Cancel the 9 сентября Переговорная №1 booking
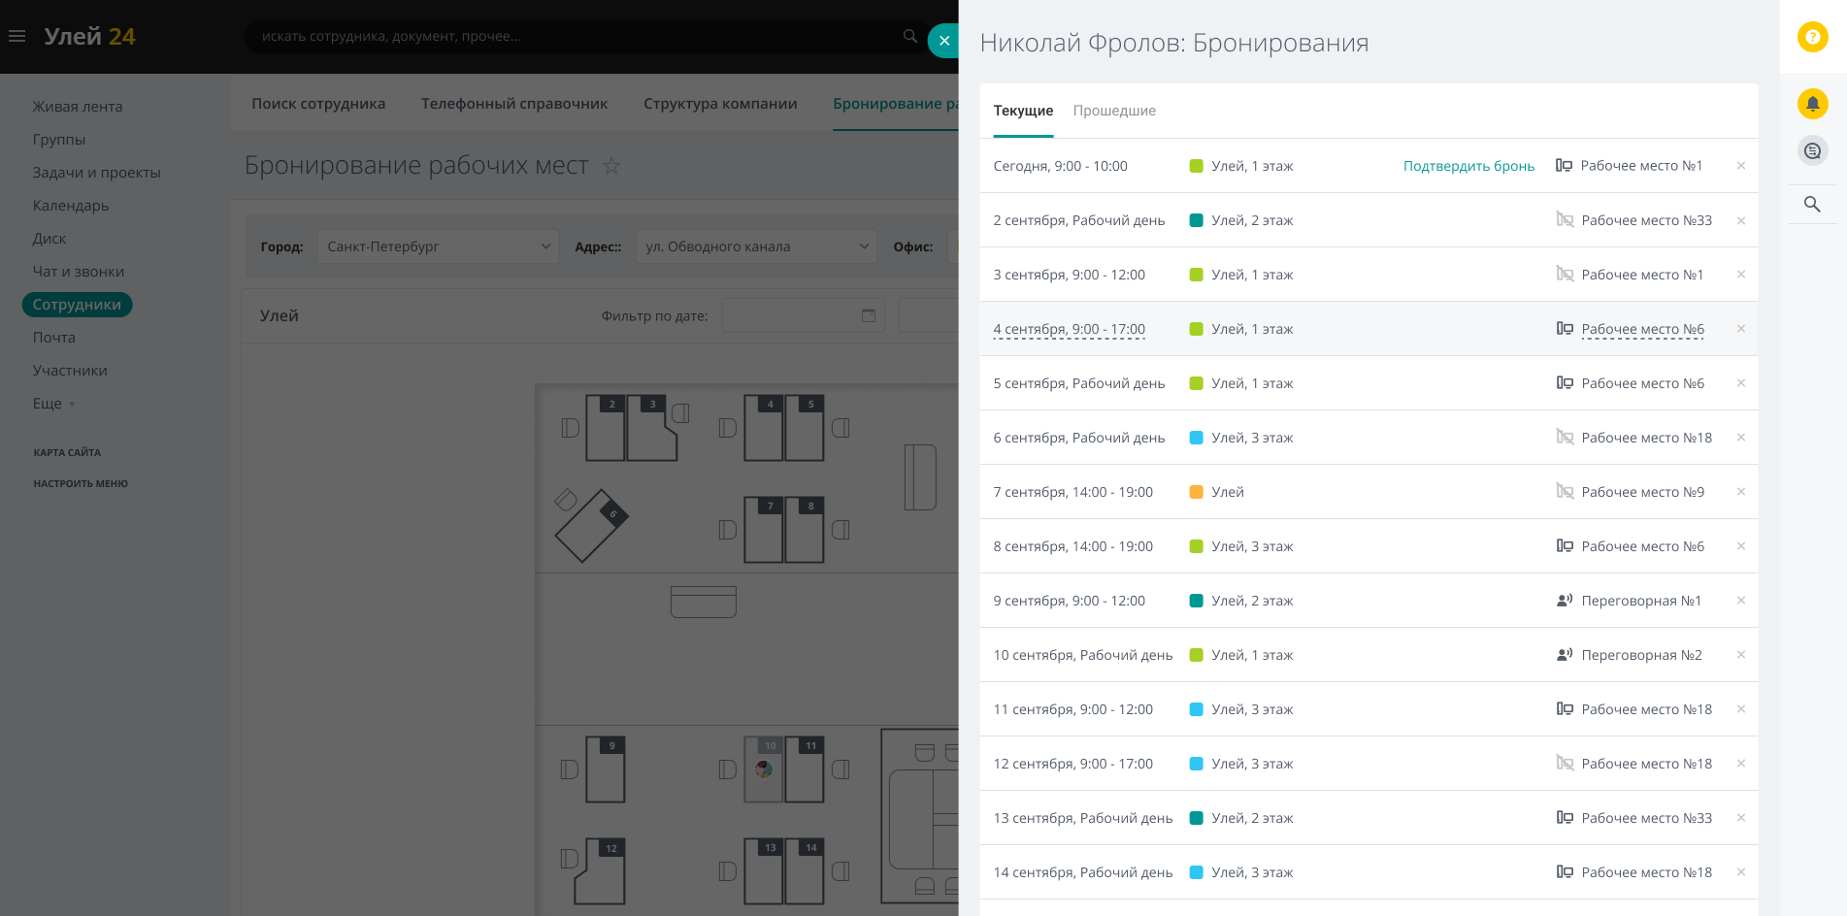Viewport: 1847px width, 916px height. pyautogui.click(x=1741, y=601)
